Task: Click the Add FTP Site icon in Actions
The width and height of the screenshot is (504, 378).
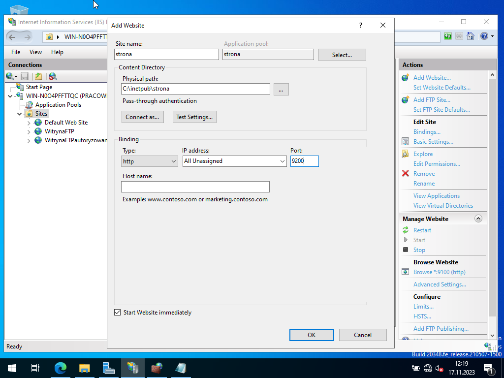Action: (x=406, y=99)
